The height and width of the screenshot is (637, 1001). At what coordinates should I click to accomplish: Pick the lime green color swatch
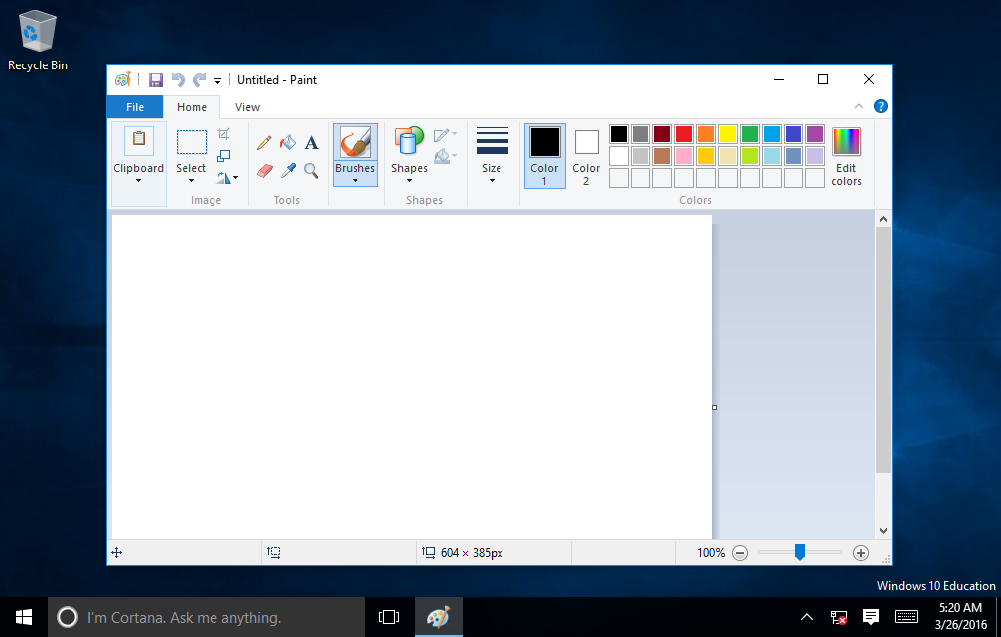750,156
